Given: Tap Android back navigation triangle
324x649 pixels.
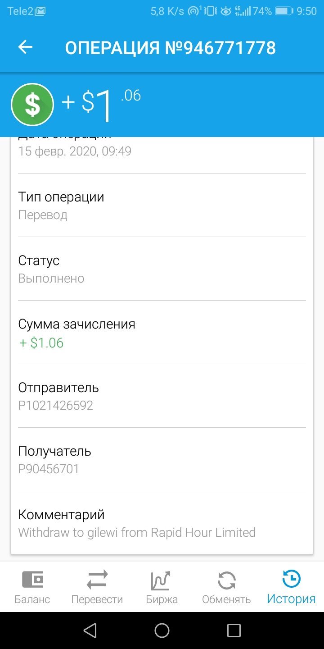Looking at the screenshot, I should 90,630.
